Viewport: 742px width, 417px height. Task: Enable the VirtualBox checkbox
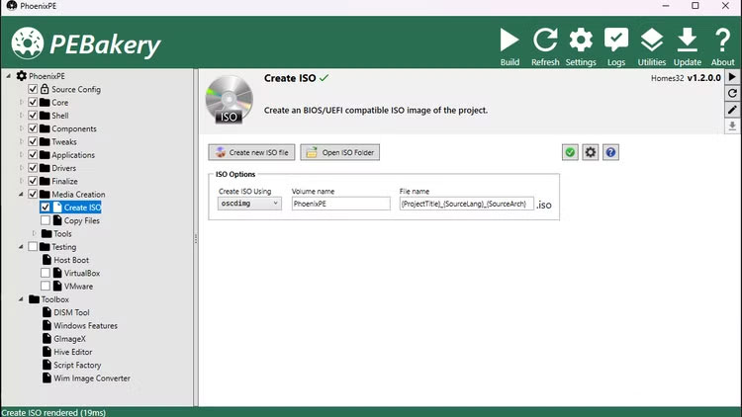(45, 273)
